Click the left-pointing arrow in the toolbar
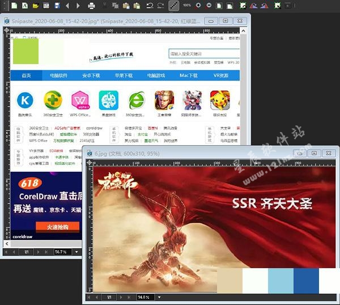 click(67, 6)
